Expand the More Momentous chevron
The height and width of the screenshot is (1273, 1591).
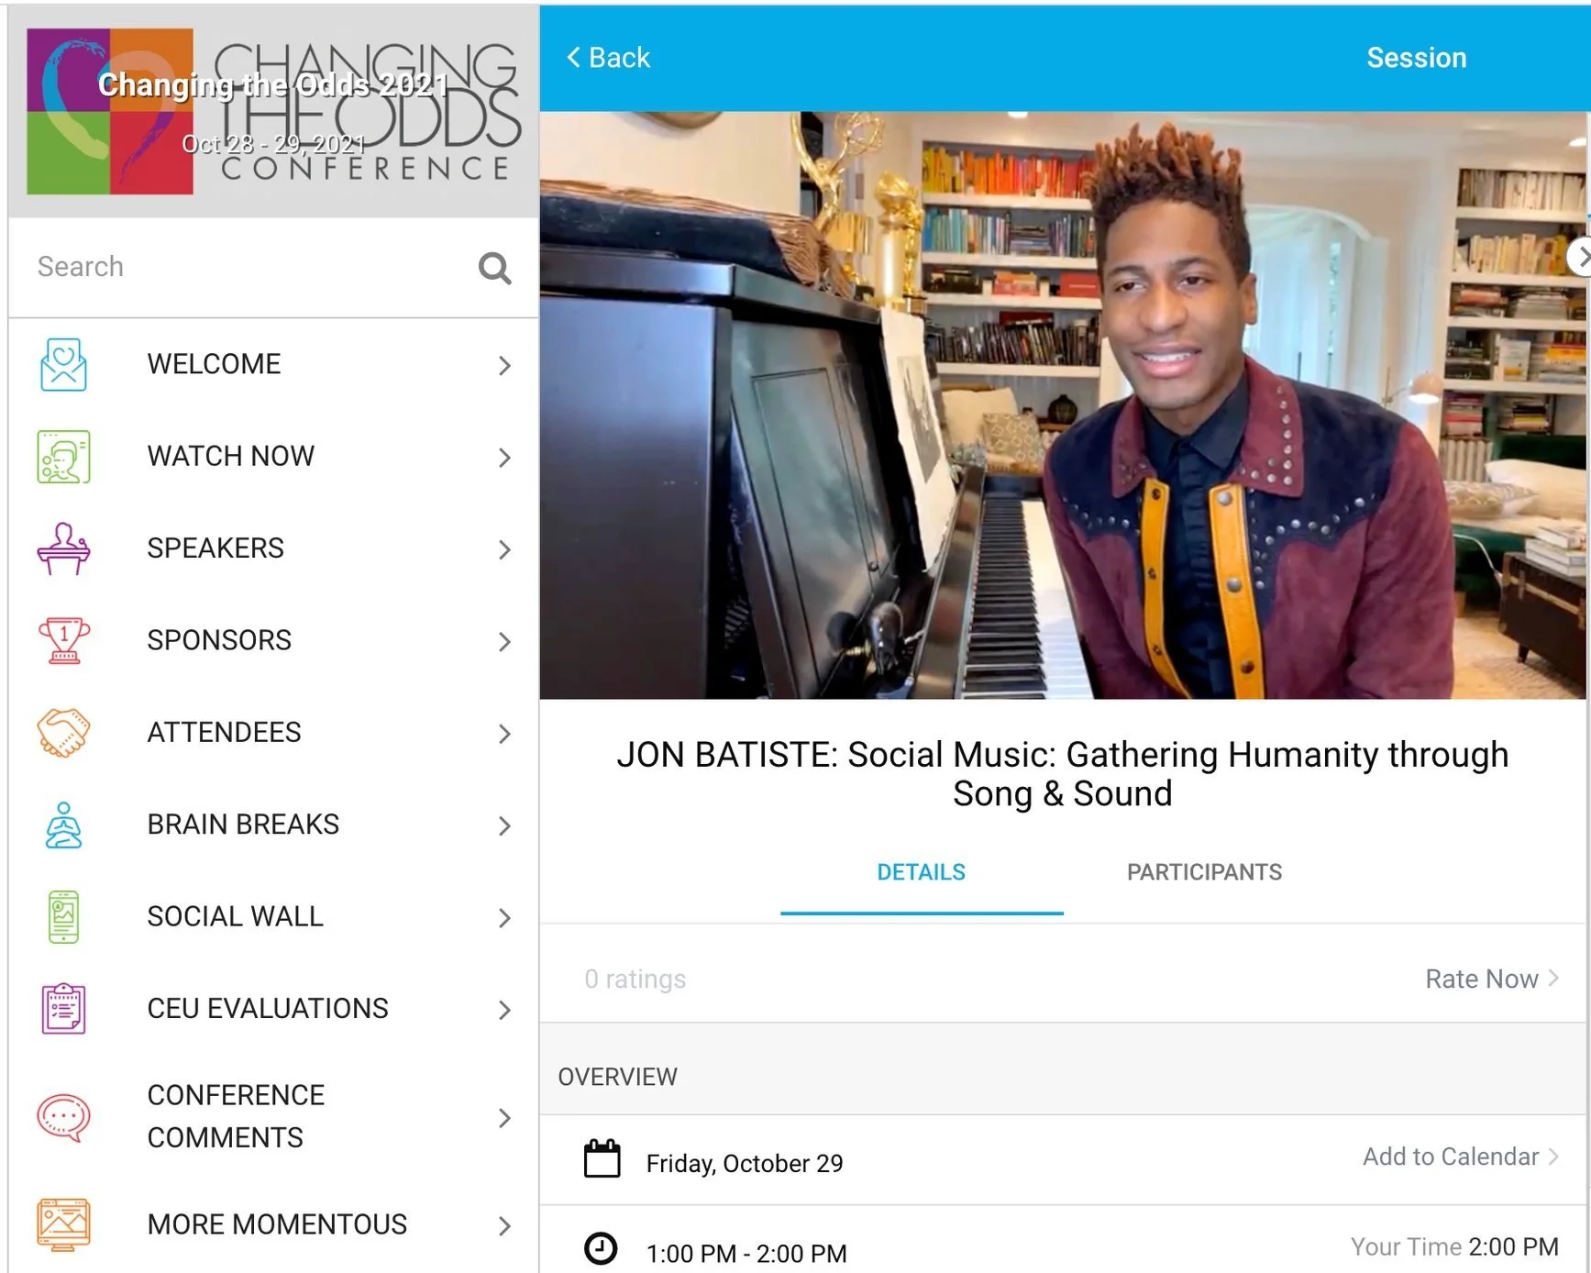pos(504,1225)
